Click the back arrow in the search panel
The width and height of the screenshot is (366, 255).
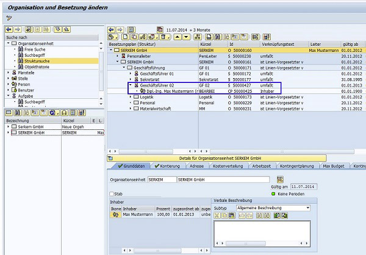click(x=9, y=29)
